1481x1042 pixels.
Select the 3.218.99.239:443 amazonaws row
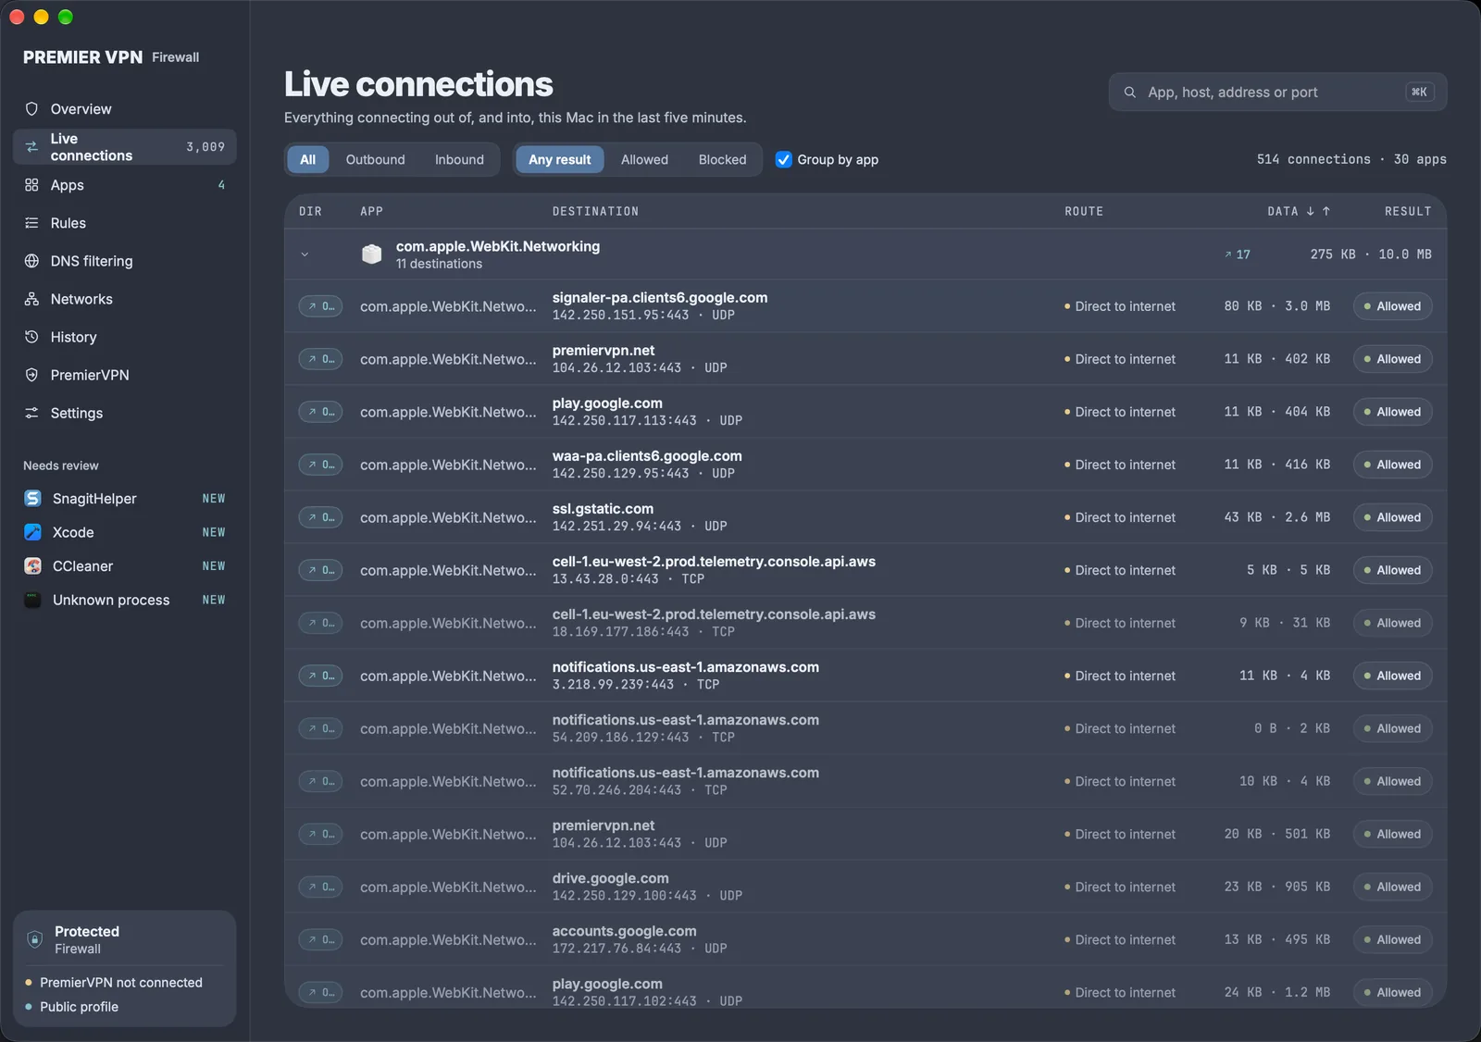click(865, 676)
